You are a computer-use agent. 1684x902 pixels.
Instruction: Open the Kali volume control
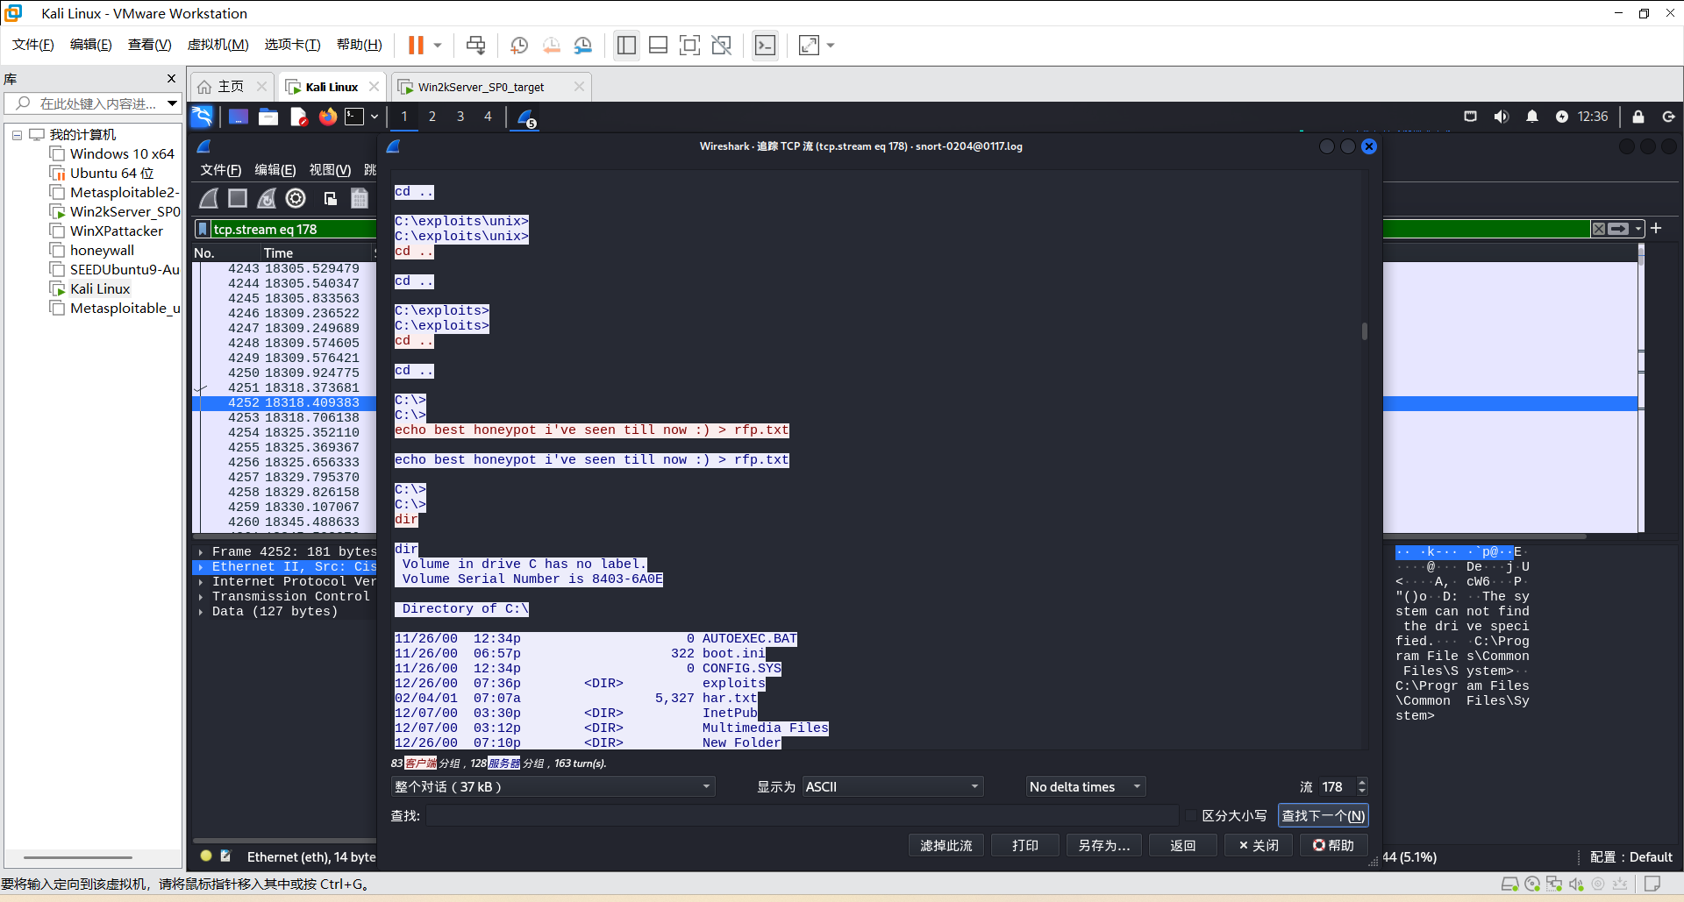coord(1502,117)
